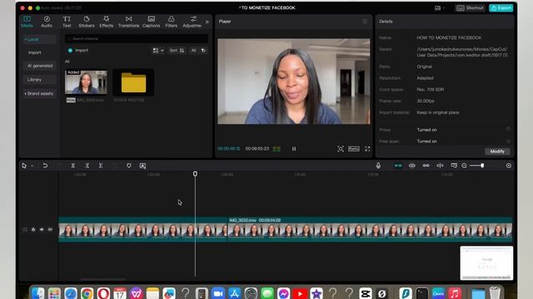The width and height of the screenshot is (533, 299).
Task: Open the Text tab
Action: [67, 22]
